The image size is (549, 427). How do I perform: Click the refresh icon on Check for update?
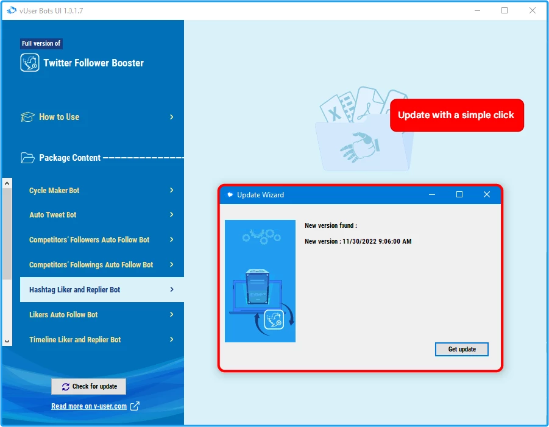(65, 387)
